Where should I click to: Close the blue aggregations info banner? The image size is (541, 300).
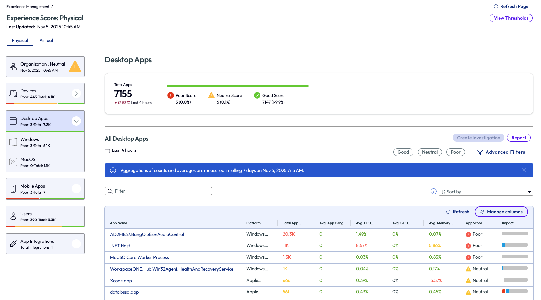tap(524, 170)
